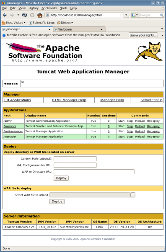Viewport: 166px width, 252px height.
Task: Click the Stop loading icon
Action: click(32, 15)
